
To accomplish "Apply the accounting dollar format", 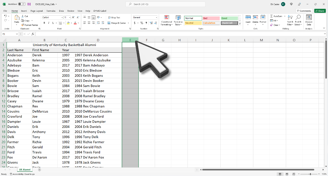I will tap(135, 23).
